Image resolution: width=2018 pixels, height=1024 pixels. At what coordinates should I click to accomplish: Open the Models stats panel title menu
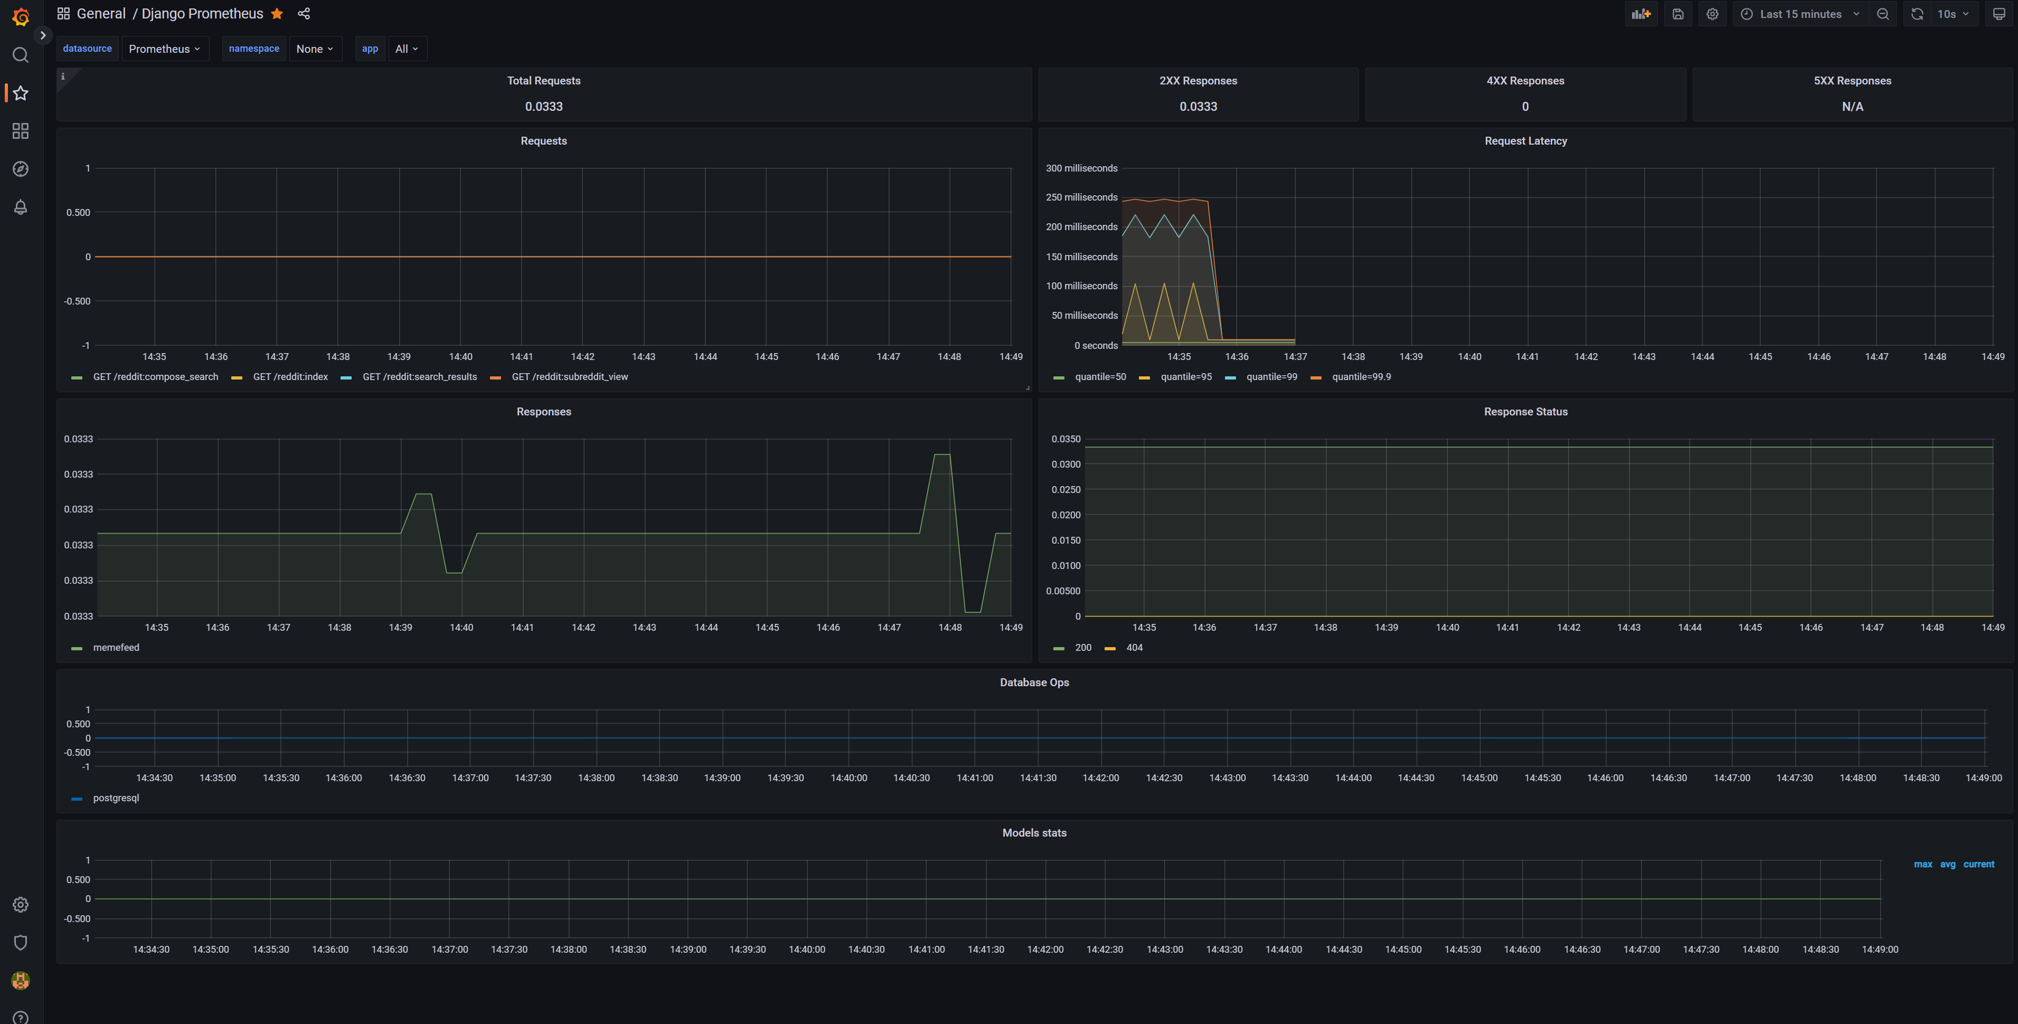tap(1034, 833)
